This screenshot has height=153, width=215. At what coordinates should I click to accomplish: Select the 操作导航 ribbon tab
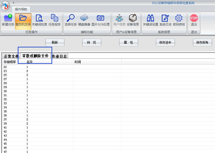[21, 9]
